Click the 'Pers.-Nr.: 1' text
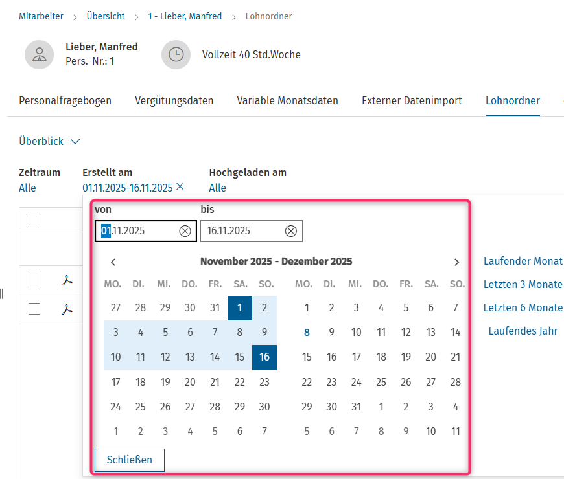564x479 pixels. click(x=90, y=61)
